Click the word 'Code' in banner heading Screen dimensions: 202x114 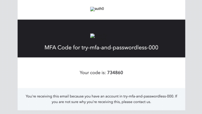[x=64, y=47]
